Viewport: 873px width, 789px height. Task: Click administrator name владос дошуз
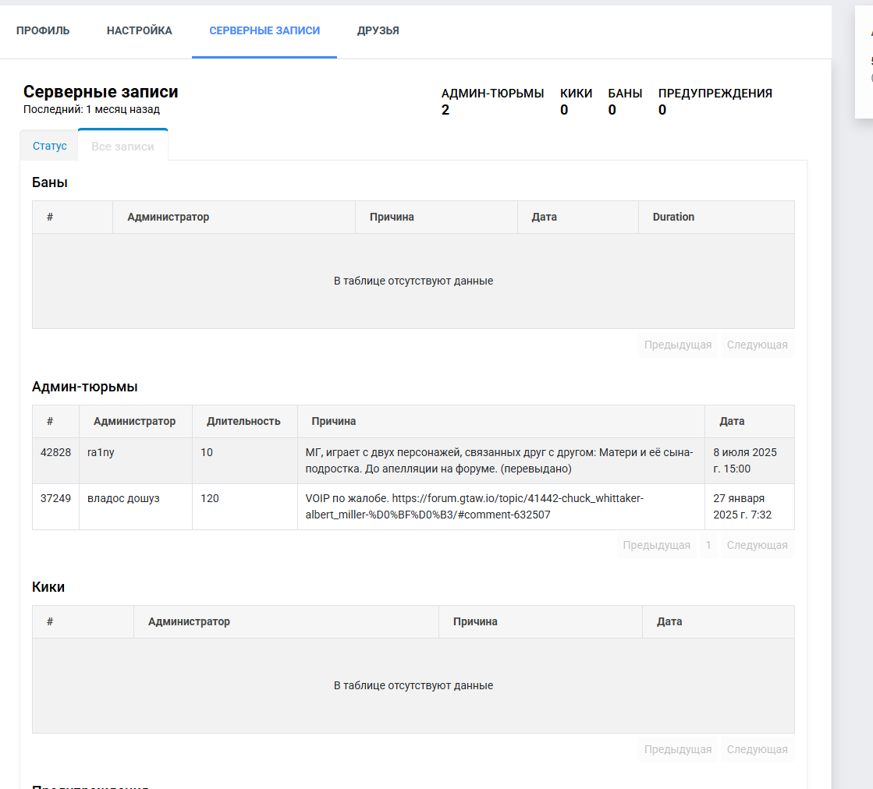coord(123,498)
